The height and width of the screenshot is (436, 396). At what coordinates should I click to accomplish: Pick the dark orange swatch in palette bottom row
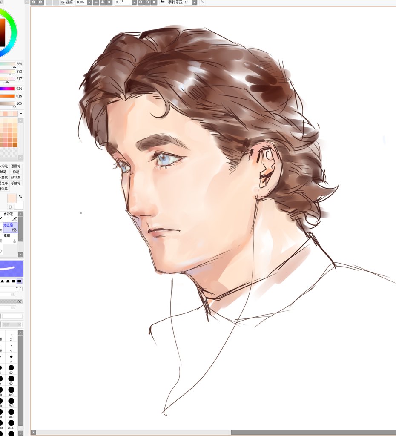[15, 145]
